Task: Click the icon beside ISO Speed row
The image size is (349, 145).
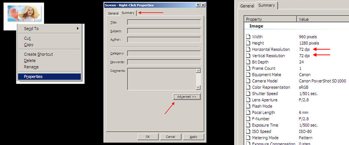Action: pos(248,132)
